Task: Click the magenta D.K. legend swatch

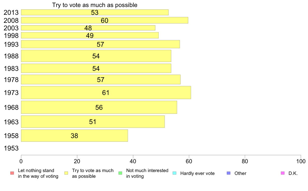Action: (x=283, y=173)
